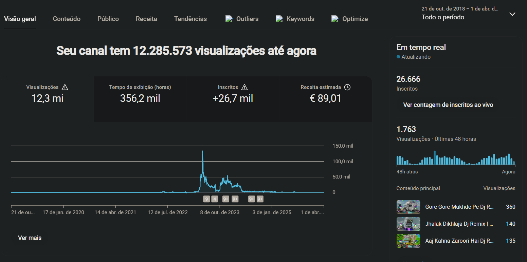This screenshot has width=527, height=262.
Task: Open the Jhalak Dikhlaja Dj Remix thumbnail
Action: [408, 224]
